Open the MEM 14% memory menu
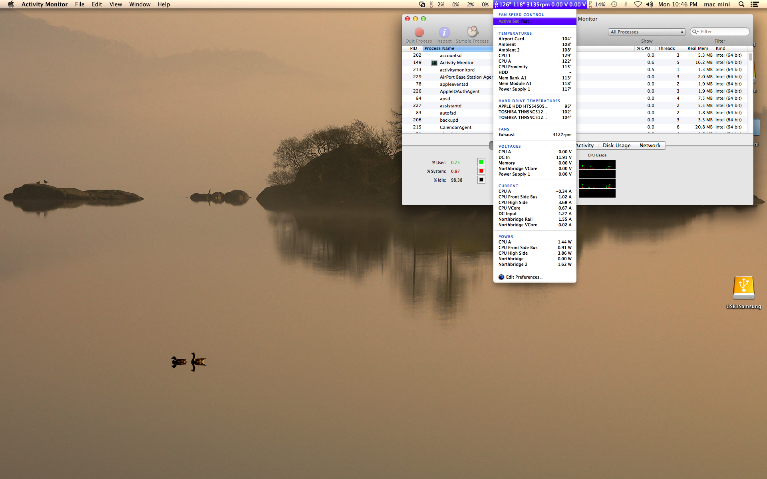 (597, 4)
